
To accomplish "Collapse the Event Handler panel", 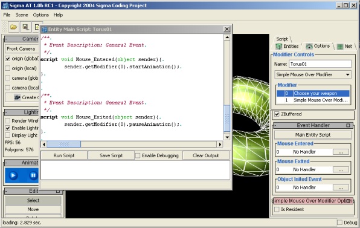I will [275, 125].
